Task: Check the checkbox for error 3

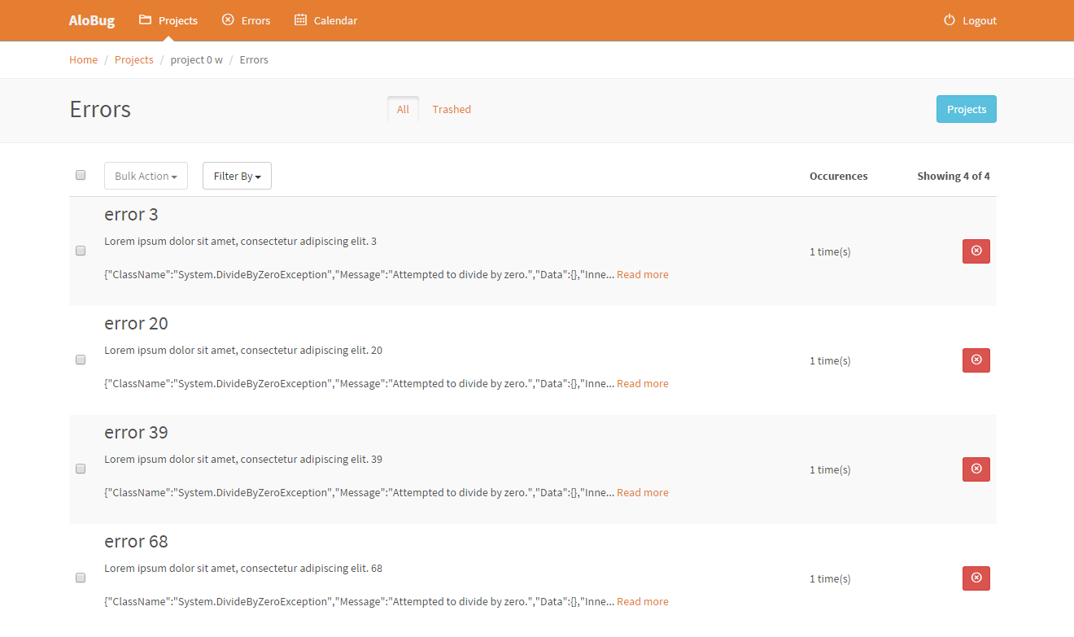Action: click(81, 251)
